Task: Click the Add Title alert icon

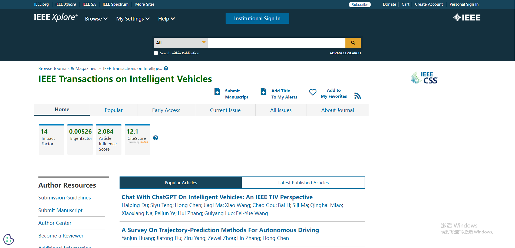Action: (x=263, y=91)
